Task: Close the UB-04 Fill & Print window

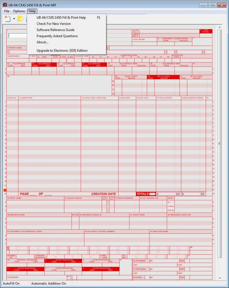Action: tap(222, 5)
